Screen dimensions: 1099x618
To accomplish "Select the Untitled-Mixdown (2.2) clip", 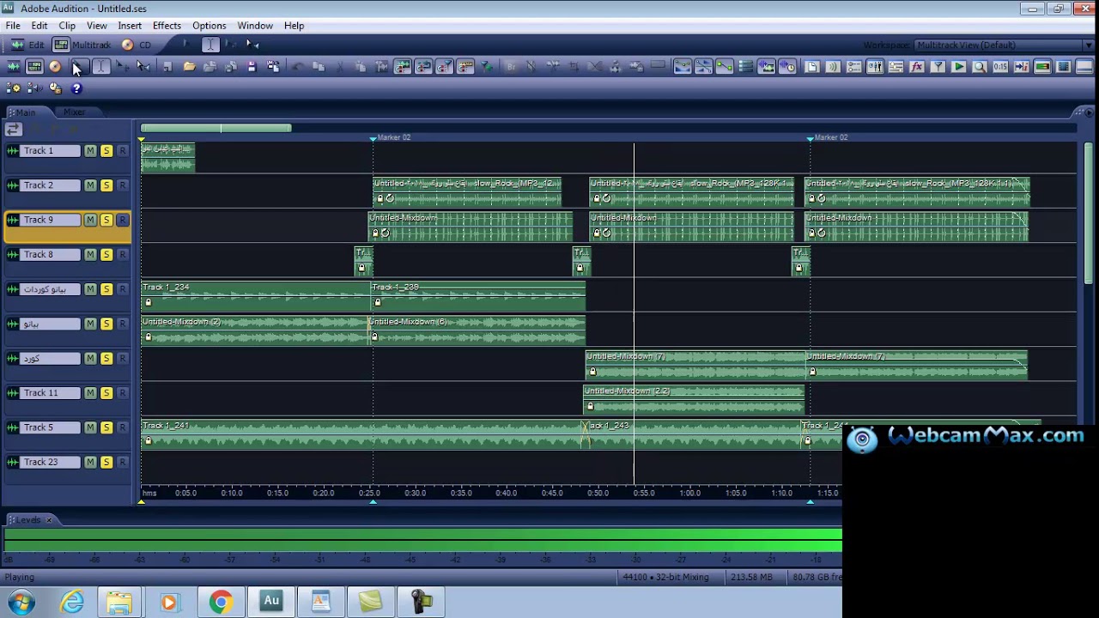I will [x=694, y=400].
